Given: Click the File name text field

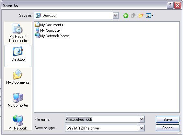Looking at the screenshot, I should (102, 119).
